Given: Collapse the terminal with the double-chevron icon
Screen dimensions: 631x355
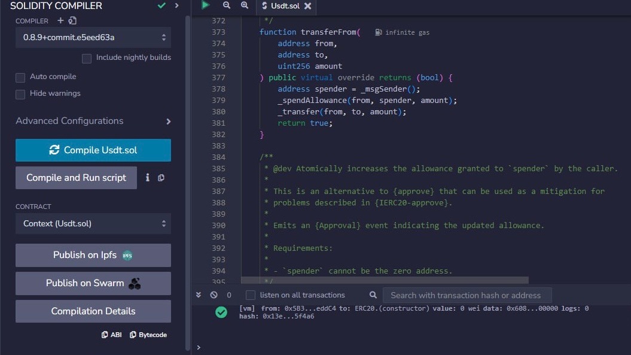Looking at the screenshot, I should [199, 295].
